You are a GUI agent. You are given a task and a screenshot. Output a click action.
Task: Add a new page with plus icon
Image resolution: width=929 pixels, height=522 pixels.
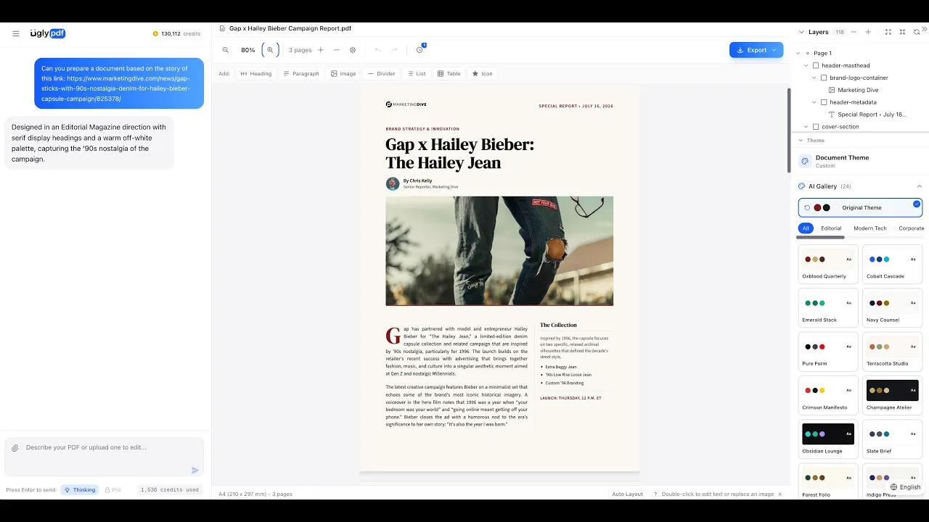click(x=321, y=50)
